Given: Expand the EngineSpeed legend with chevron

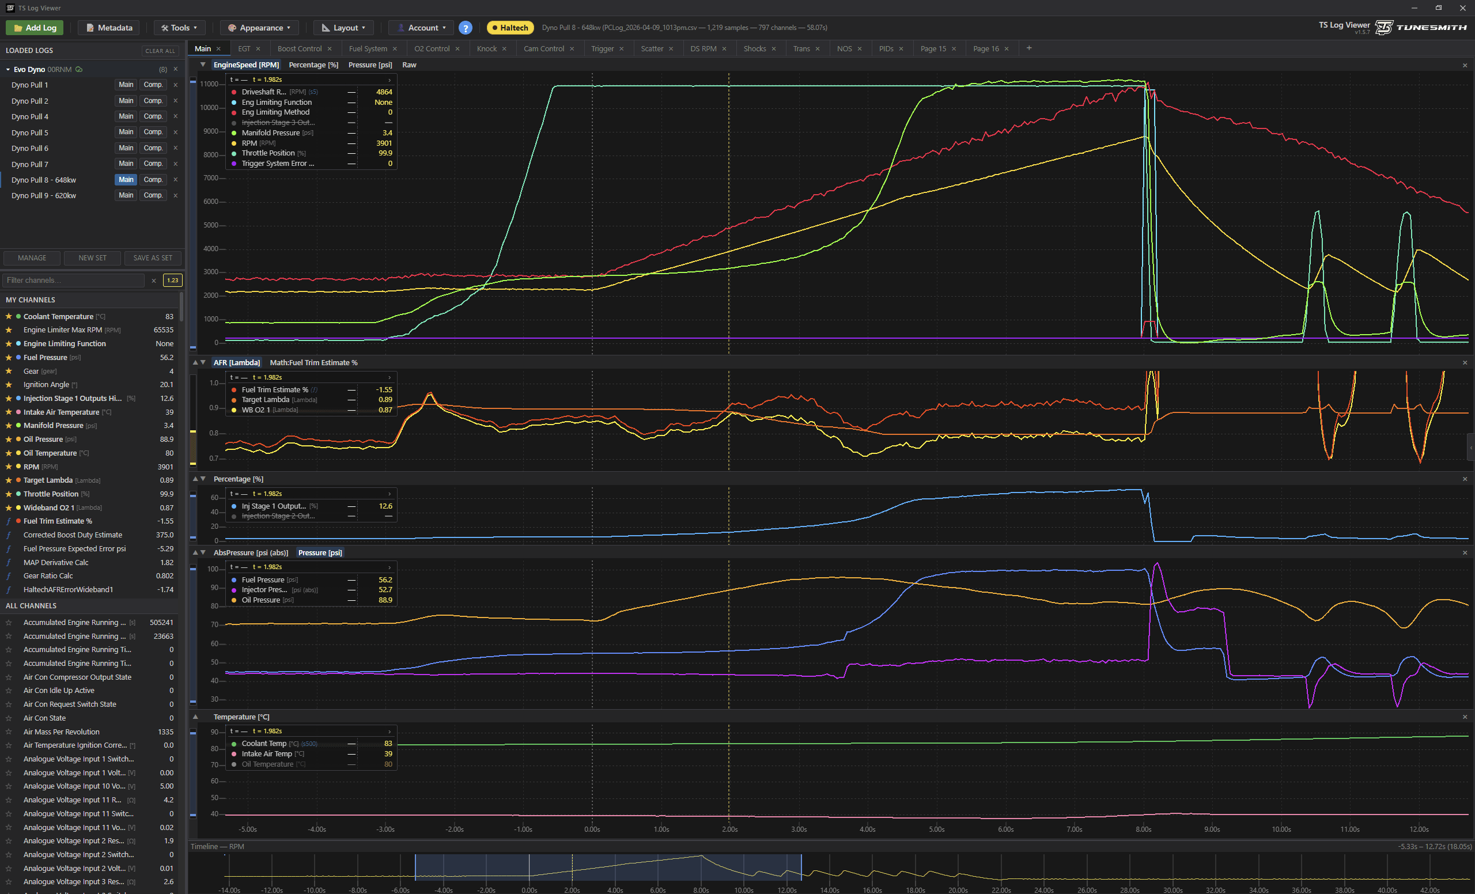Looking at the screenshot, I should (x=389, y=79).
